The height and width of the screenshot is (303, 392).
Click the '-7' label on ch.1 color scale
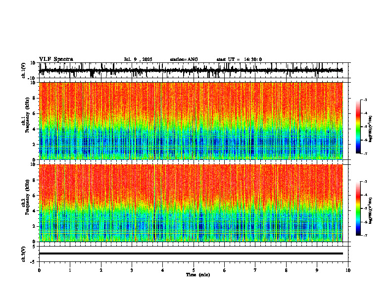(365, 153)
